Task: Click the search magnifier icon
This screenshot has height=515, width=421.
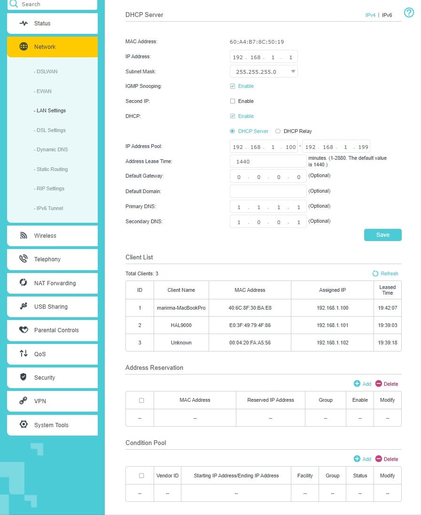Action: [x=14, y=4]
